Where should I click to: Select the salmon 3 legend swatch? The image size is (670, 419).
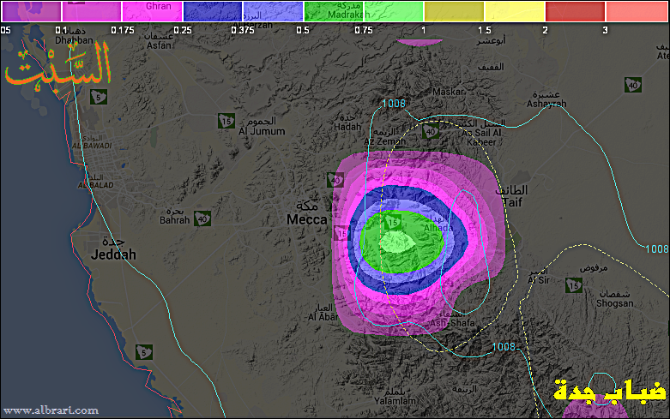pyautogui.click(x=637, y=11)
